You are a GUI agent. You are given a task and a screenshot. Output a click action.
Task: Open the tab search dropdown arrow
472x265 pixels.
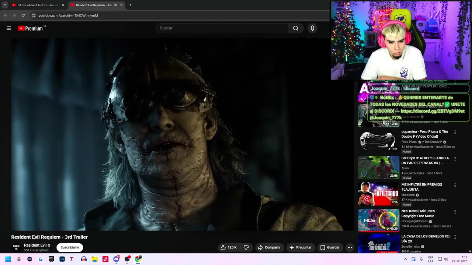click(x=5, y=5)
